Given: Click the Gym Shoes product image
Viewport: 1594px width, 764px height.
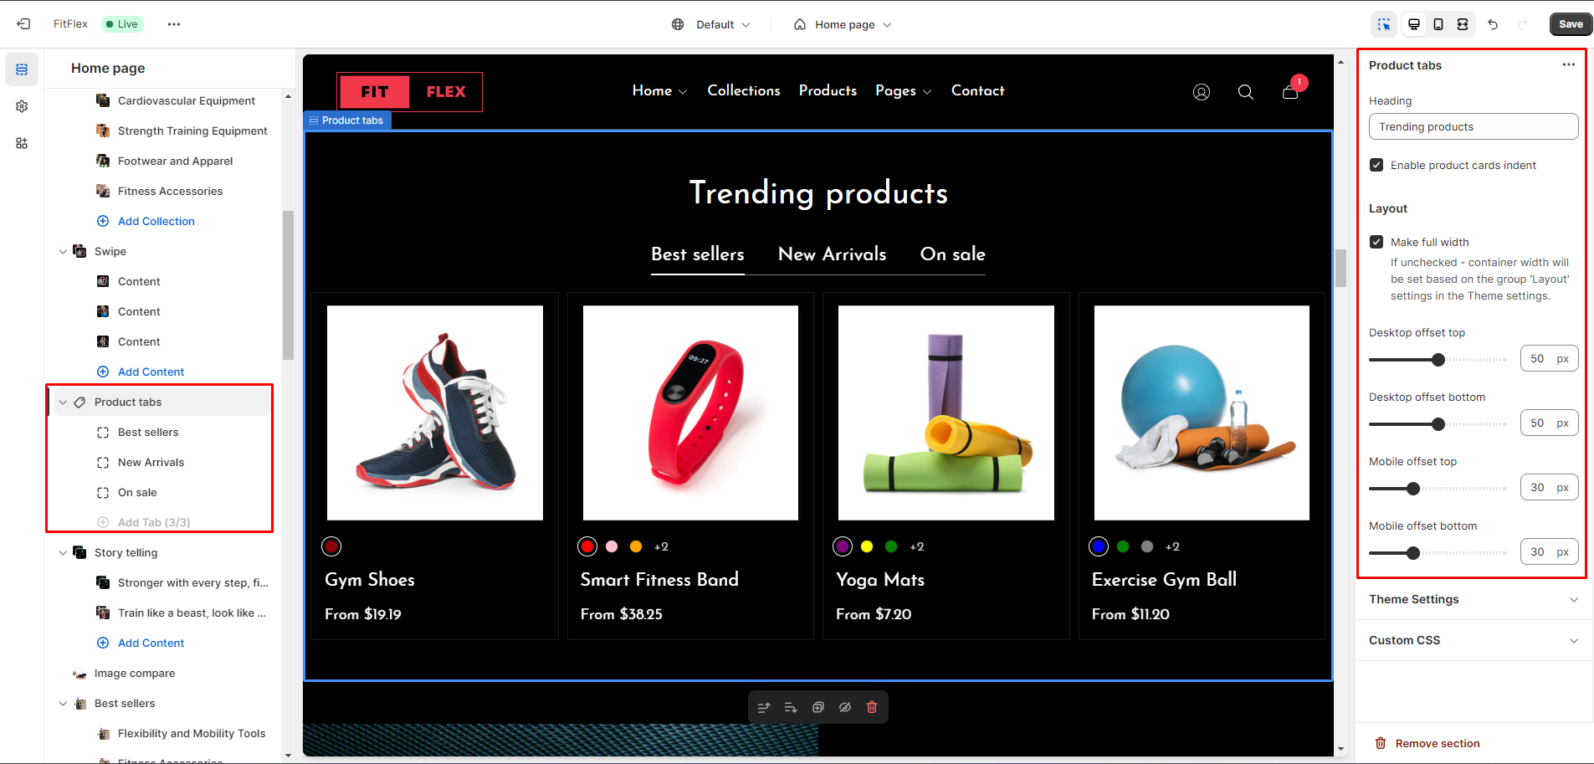Looking at the screenshot, I should pyautogui.click(x=435, y=413).
